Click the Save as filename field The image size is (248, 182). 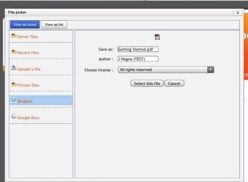pos(138,49)
